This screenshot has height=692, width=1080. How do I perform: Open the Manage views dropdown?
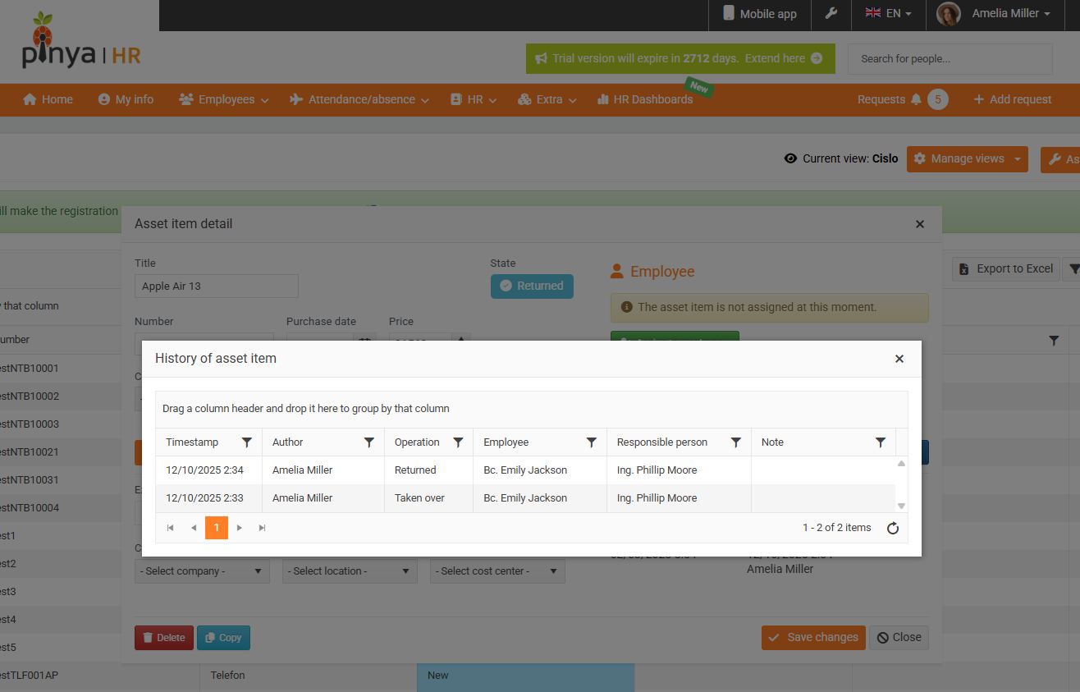(x=968, y=159)
